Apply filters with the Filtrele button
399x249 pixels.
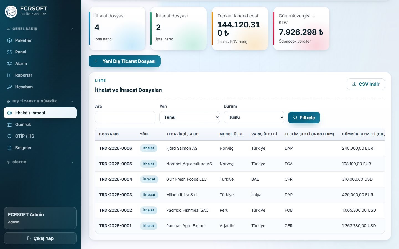tap(304, 118)
